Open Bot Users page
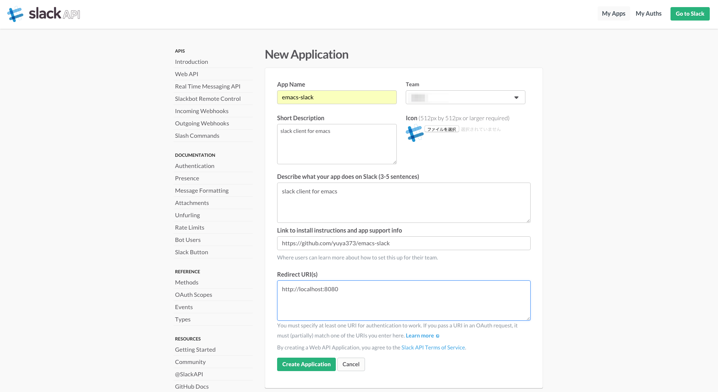Image resolution: width=718 pixels, height=392 pixels. tap(188, 240)
